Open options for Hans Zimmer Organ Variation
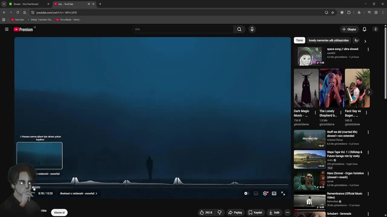Image resolution: width=387 pixels, height=217 pixels. point(368,174)
